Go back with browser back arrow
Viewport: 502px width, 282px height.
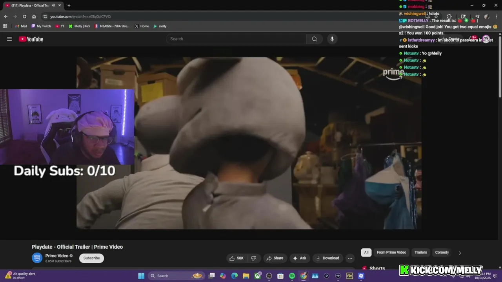coord(5,16)
